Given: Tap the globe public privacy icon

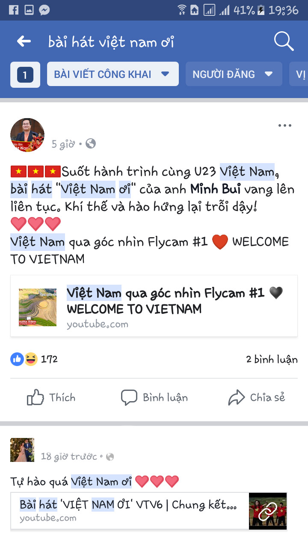Looking at the screenshot, I should coord(91,144).
